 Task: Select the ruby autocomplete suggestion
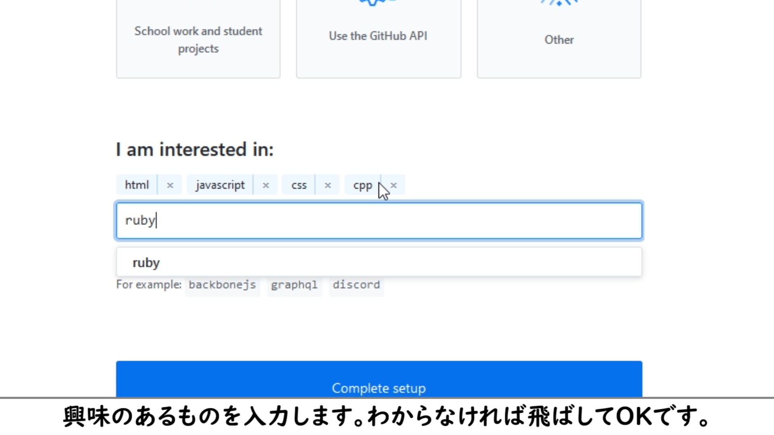(146, 263)
